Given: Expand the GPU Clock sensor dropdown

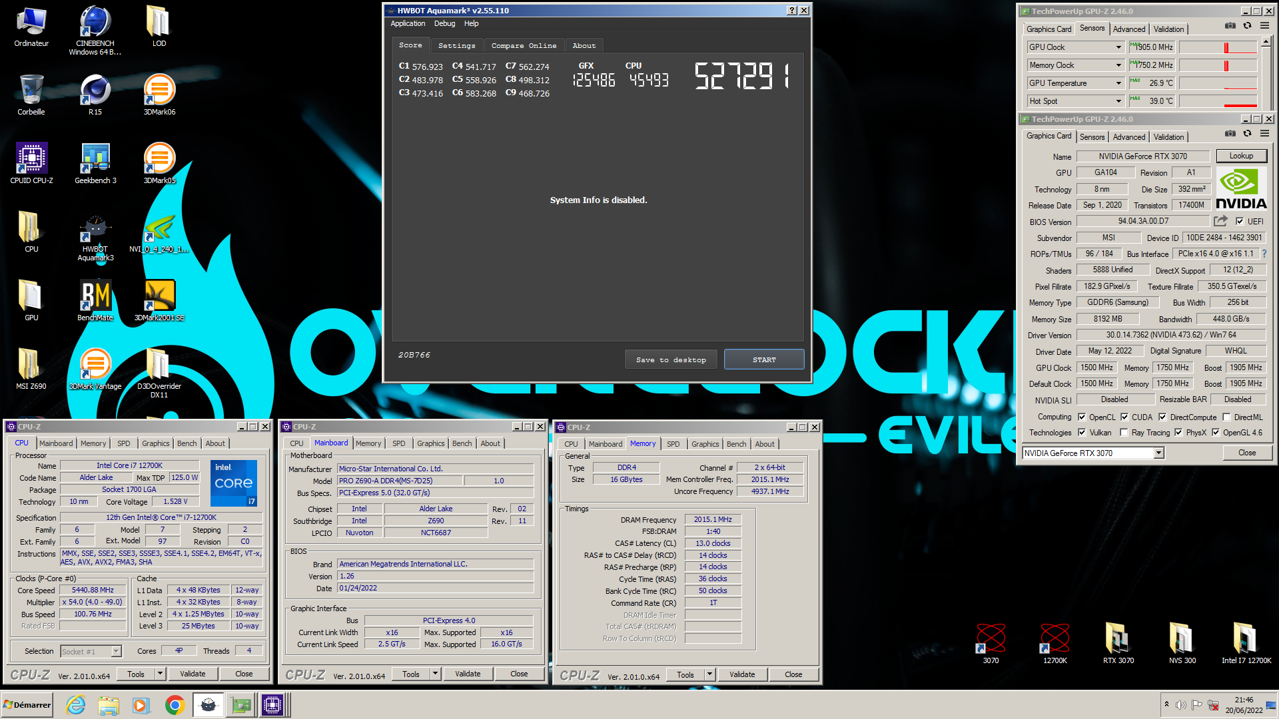Looking at the screenshot, I should [x=1118, y=47].
